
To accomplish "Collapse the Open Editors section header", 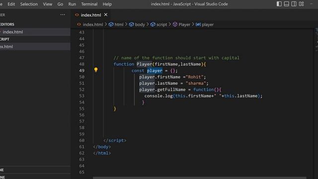I will pyautogui.click(x=35, y=24).
